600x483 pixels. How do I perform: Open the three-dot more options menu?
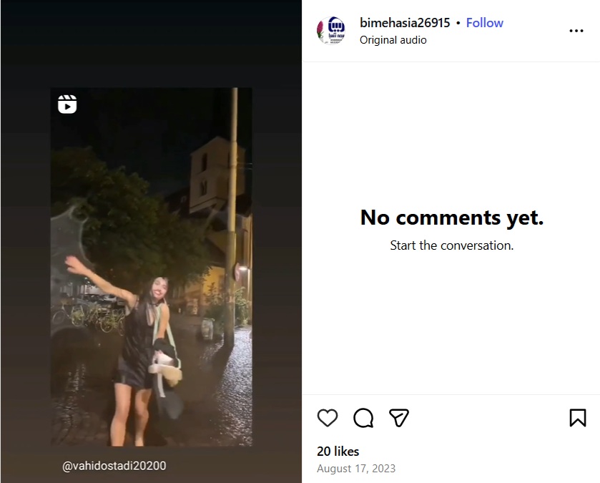(x=576, y=31)
